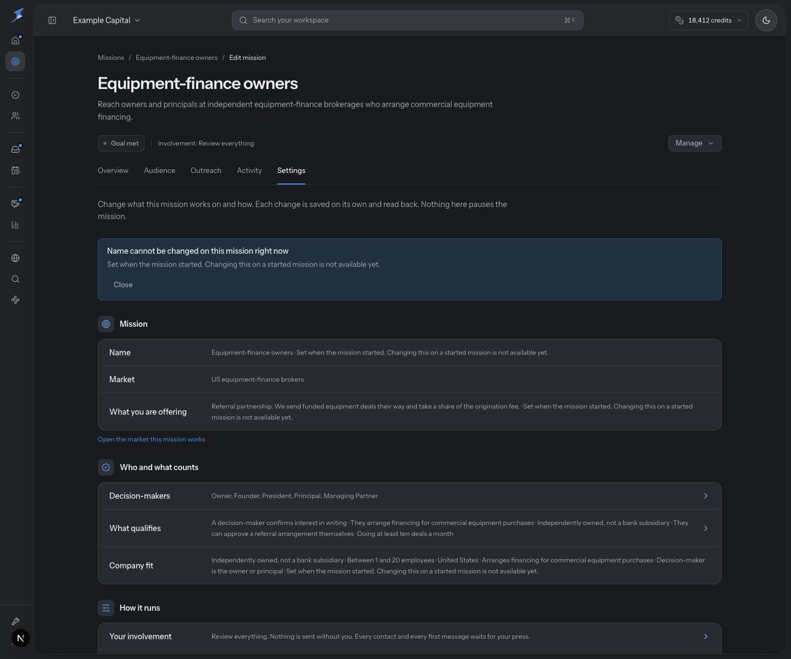Go to the Missions breadcrumb
Viewport: 791px width, 659px height.
click(x=111, y=58)
